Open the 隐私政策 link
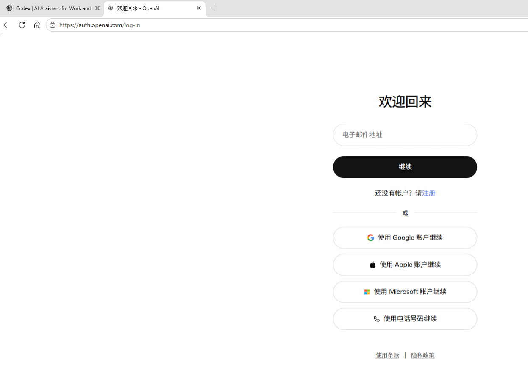 422,355
